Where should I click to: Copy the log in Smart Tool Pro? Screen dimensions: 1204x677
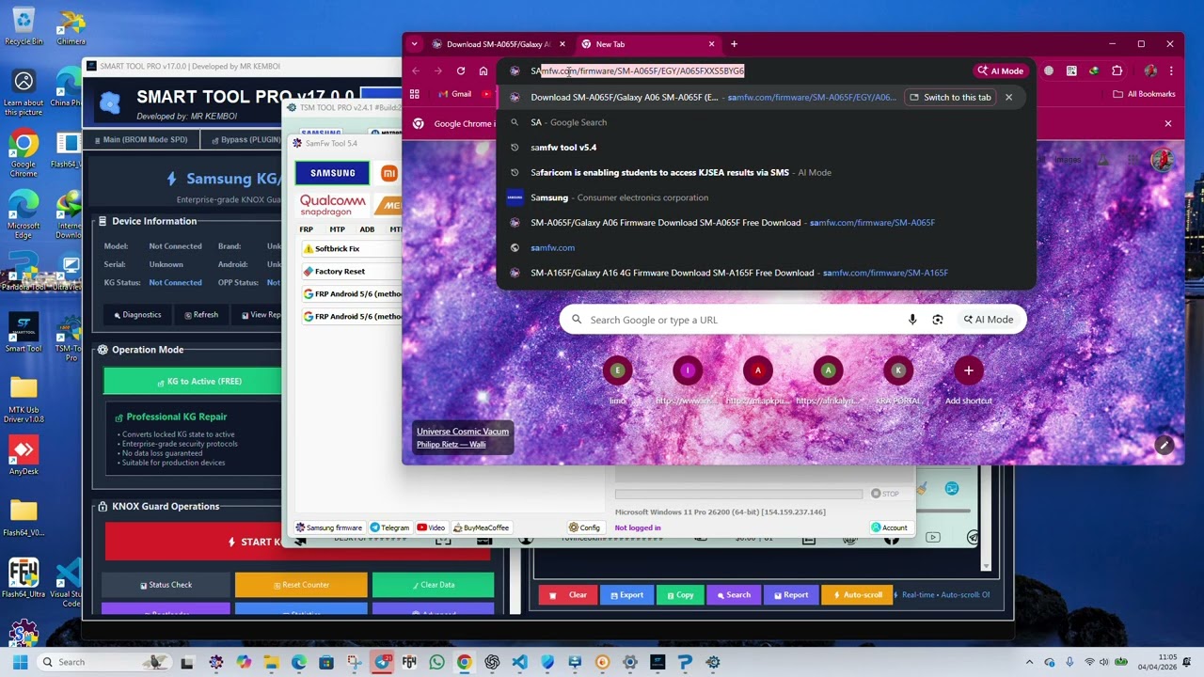(680, 595)
